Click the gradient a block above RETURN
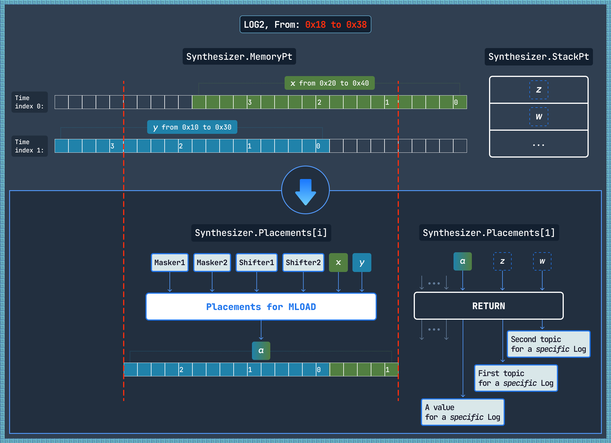Image resolution: width=611 pixels, height=443 pixels. [x=462, y=261]
